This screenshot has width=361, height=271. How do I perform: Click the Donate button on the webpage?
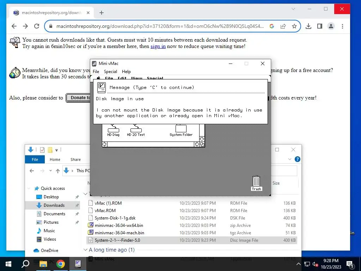coord(78,98)
